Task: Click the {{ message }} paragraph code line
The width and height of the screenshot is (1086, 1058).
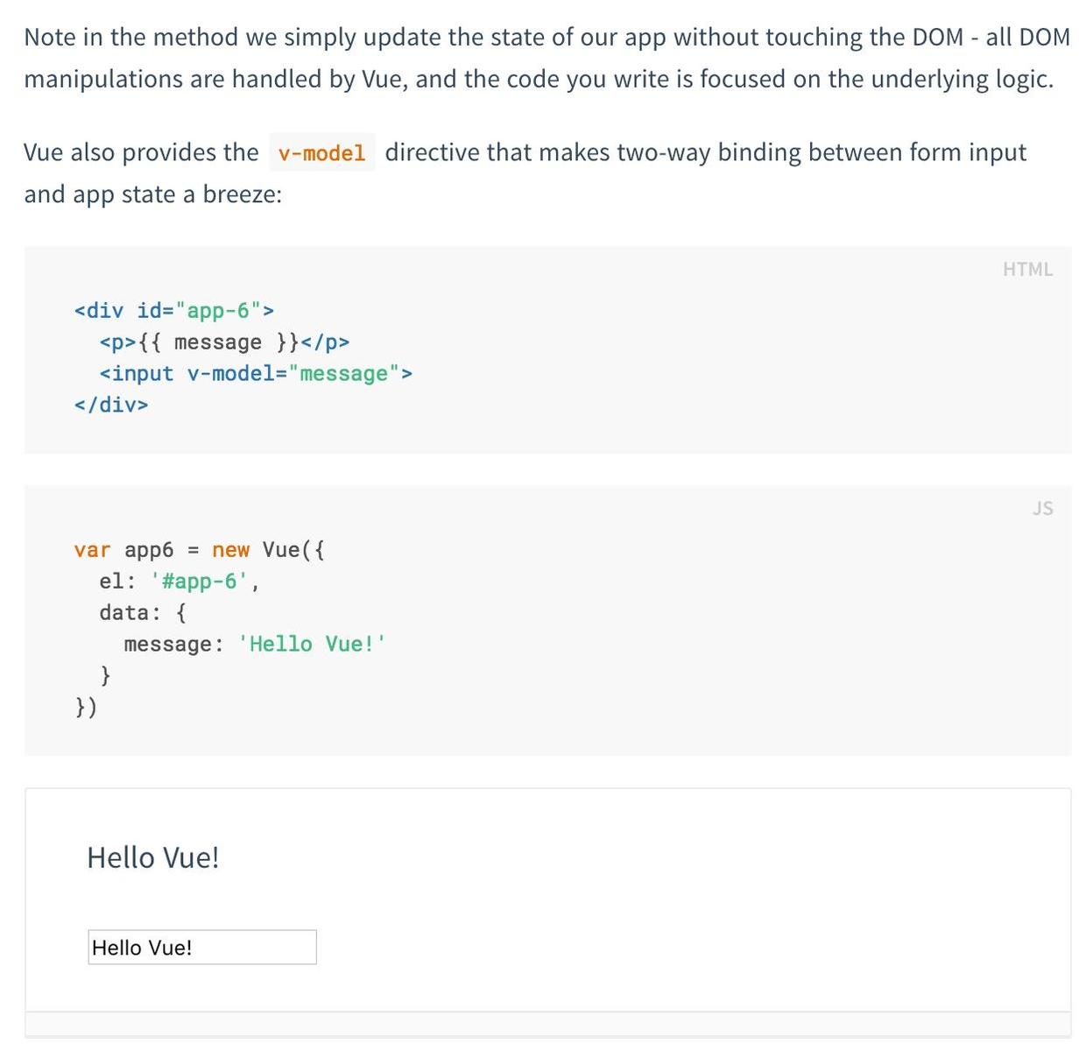Action: 224,342
